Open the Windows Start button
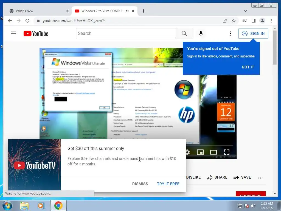 7,206
